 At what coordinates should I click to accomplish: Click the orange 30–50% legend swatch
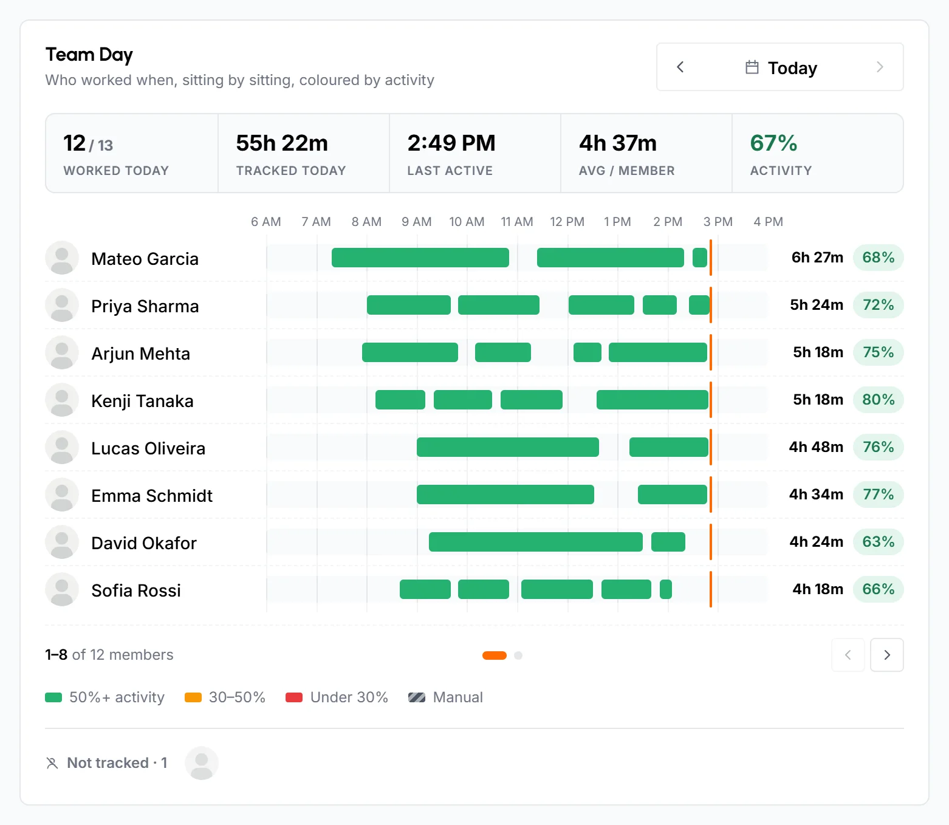[x=193, y=697]
